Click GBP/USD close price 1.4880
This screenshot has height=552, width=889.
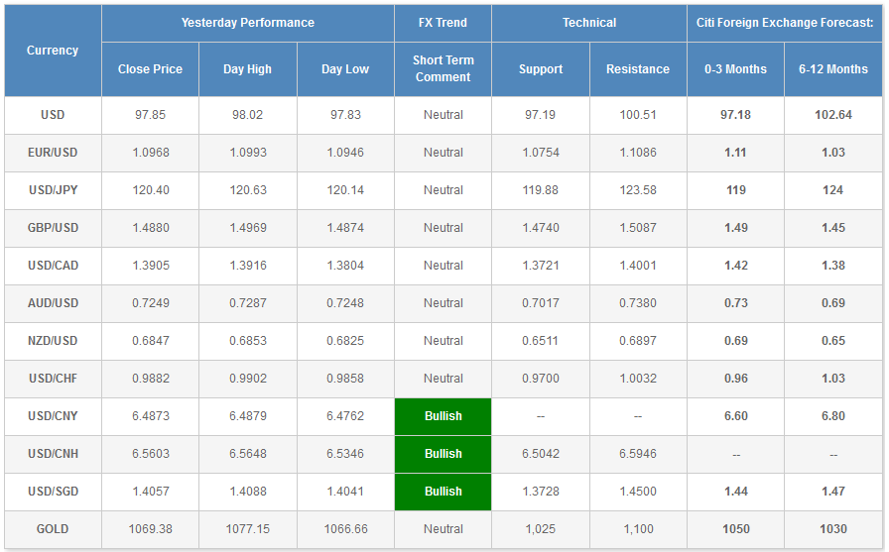150,228
